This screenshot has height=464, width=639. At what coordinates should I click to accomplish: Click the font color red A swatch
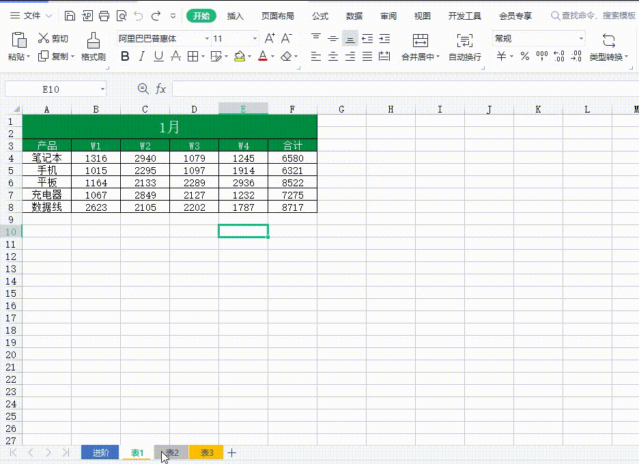tap(263, 56)
